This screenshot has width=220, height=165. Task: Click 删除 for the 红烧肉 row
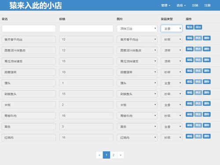coord(207,136)
